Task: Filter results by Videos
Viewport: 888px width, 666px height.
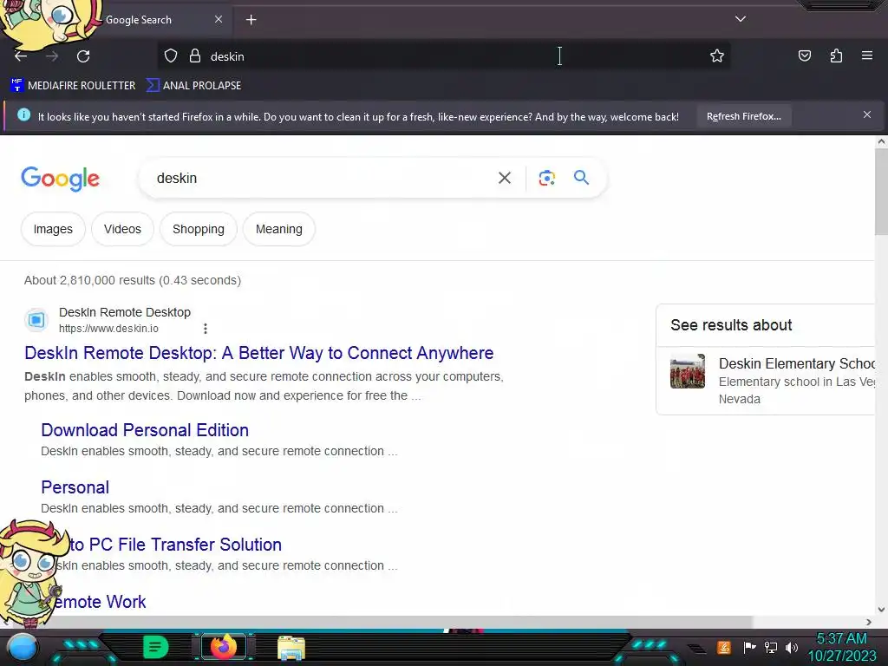Action: (122, 229)
